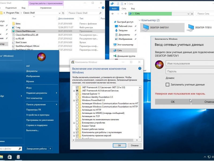214x161 pixels.
Task: Go back in the Network window
Action: pos(113,14)
